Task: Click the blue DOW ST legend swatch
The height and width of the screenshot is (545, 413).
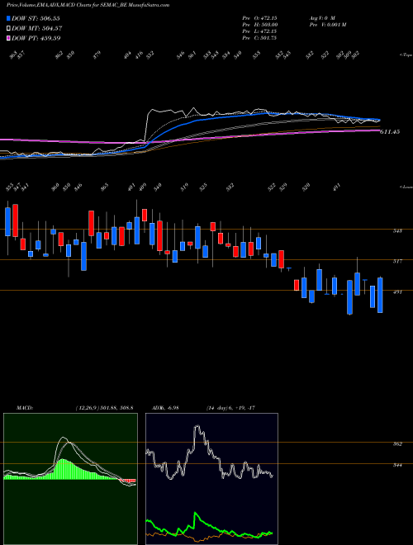Action: pyautogui.click(x=8, y=18)
